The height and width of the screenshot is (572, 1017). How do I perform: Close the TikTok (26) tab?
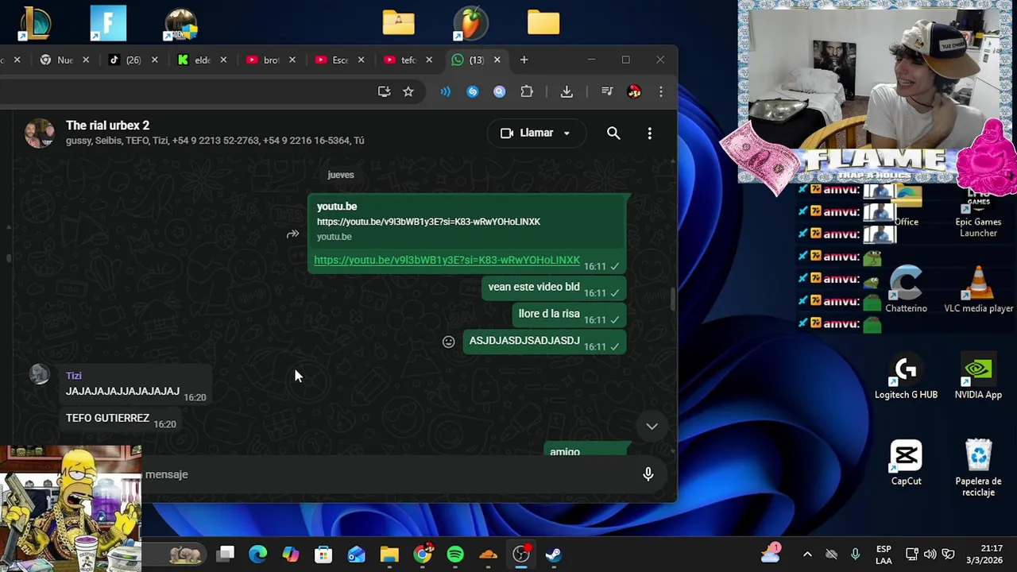point(154,60)
